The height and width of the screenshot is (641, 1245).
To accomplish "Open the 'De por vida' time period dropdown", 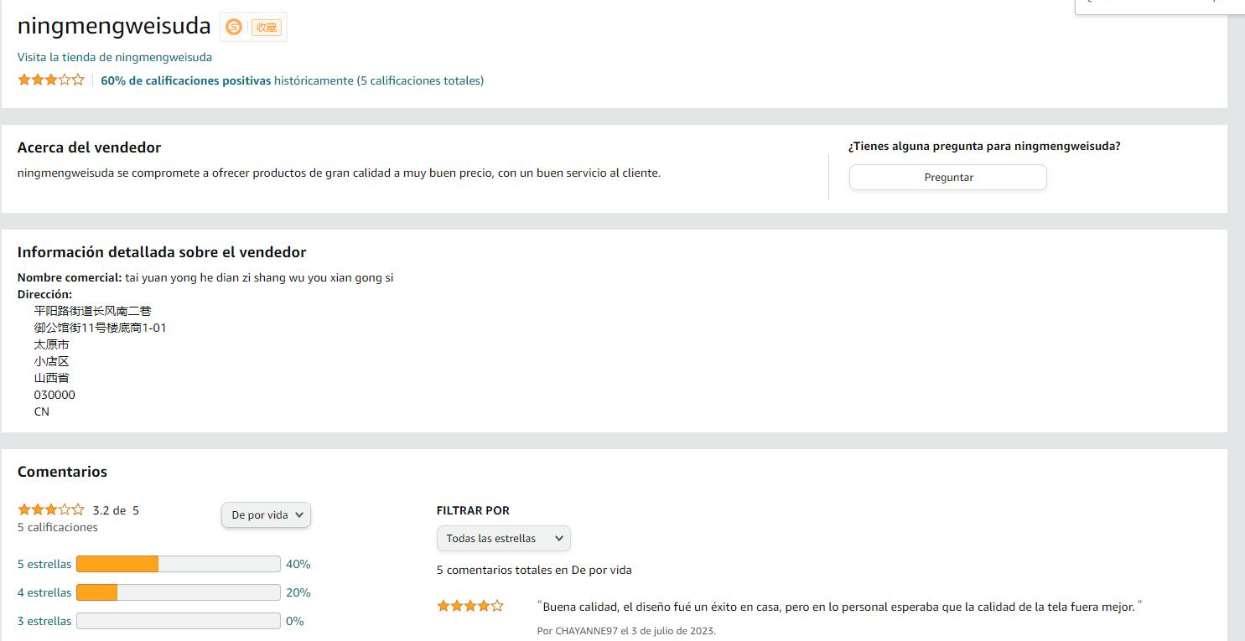I will coord(266,514).
